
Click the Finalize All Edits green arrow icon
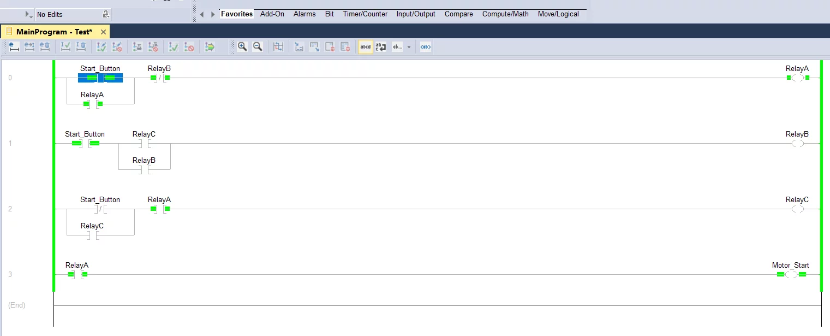pyautogui.click(x=210, y=47)
